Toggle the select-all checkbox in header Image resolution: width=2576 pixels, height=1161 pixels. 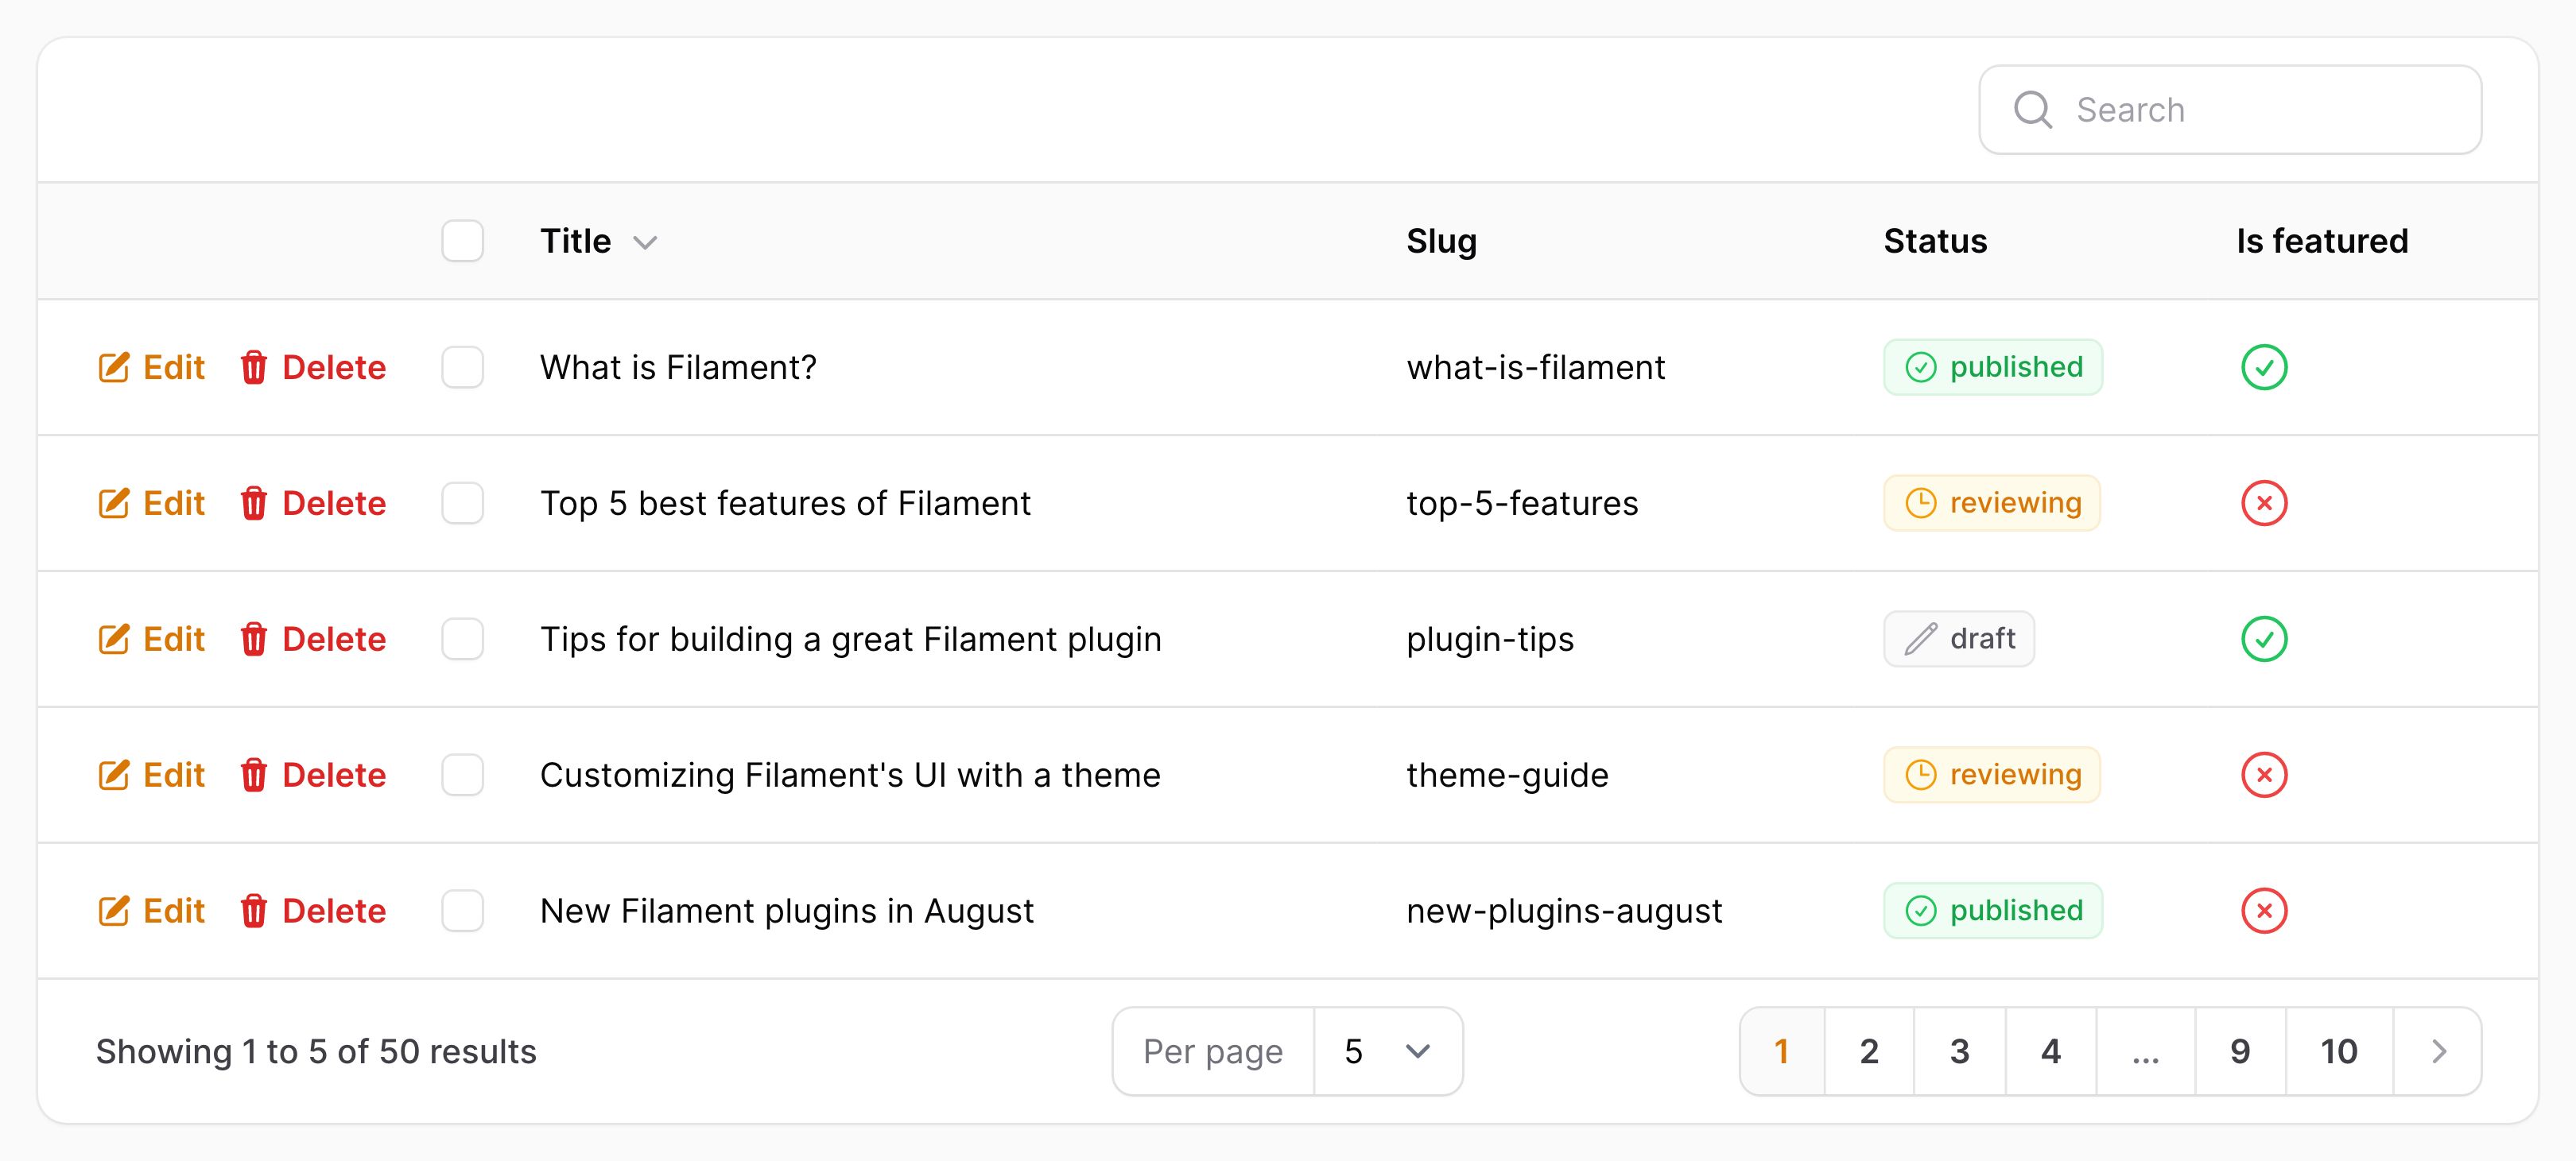(463, 241)
